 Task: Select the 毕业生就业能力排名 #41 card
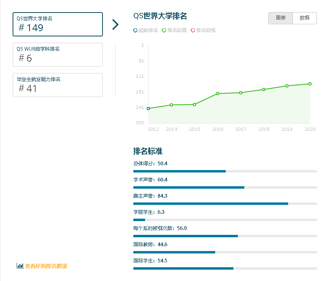(58, 85)
